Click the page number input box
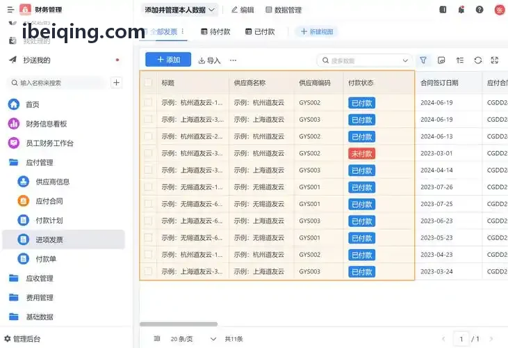The image size is (508, 348). point(461,339)
